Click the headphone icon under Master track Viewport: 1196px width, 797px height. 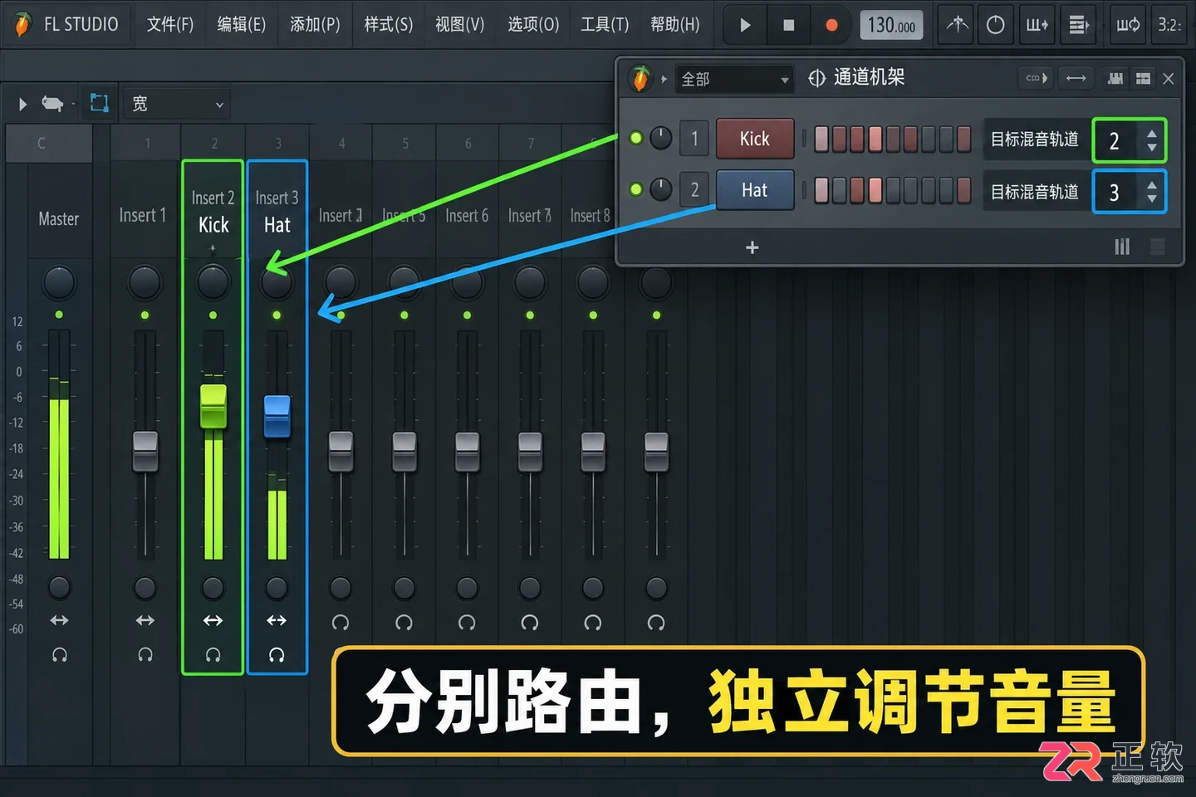[59, 654]
